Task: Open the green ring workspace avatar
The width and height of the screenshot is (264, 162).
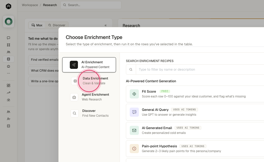Action: click(x=8, y=22)
